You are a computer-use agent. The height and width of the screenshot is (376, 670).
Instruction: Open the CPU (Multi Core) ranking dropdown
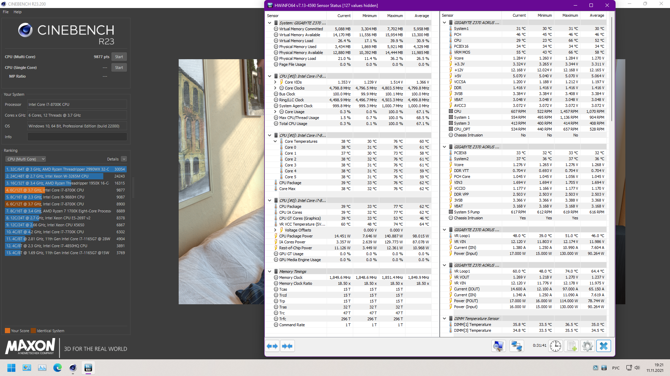[25, 159]
